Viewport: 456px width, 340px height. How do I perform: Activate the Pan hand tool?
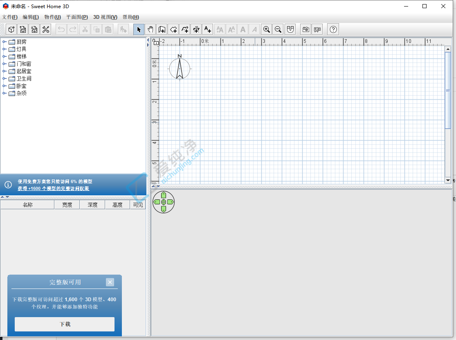151,29
